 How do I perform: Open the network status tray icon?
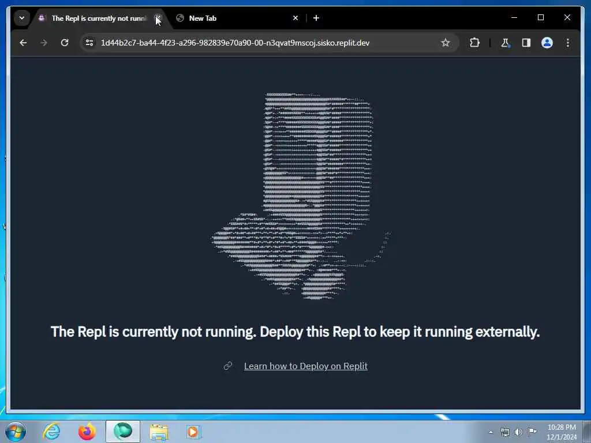click(x=504, y=431)
